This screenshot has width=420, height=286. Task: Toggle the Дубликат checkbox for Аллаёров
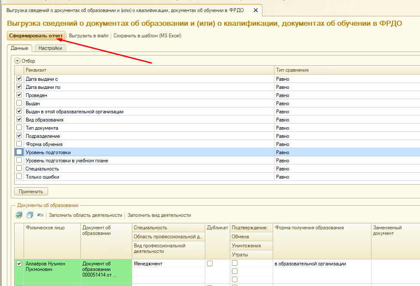point(210,264)
